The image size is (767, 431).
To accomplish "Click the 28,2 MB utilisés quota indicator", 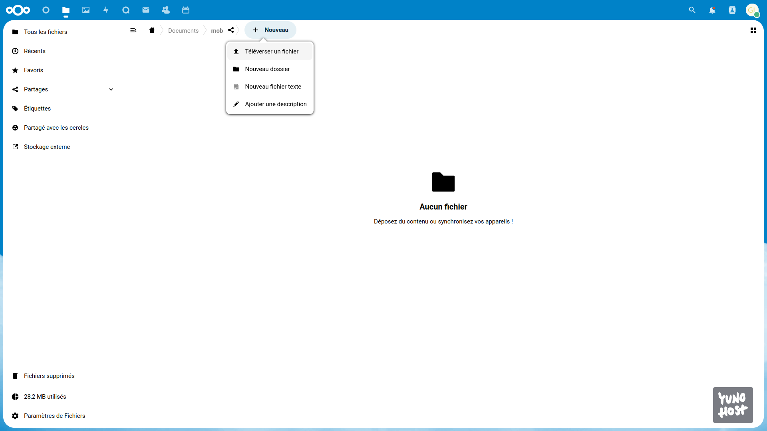I will [45, 397].
